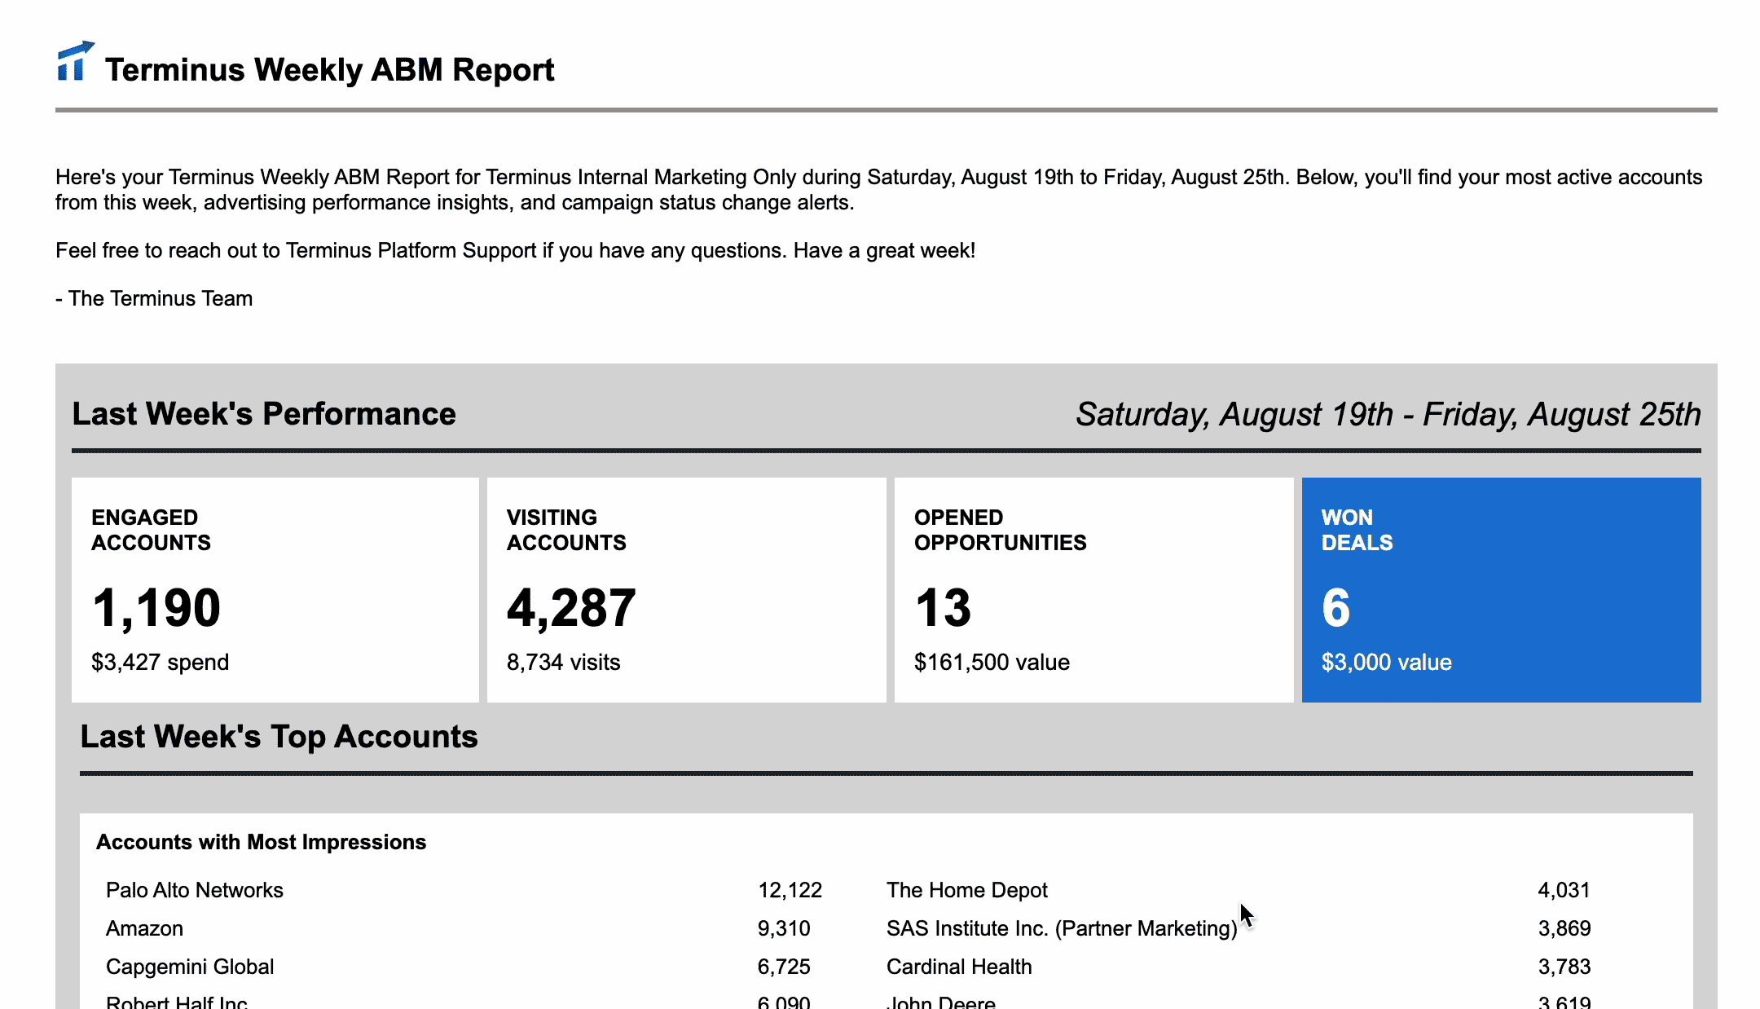Click the 8,734 visits value
The height and width of the screenshot is (1009, 1760).
coord(564,662)
